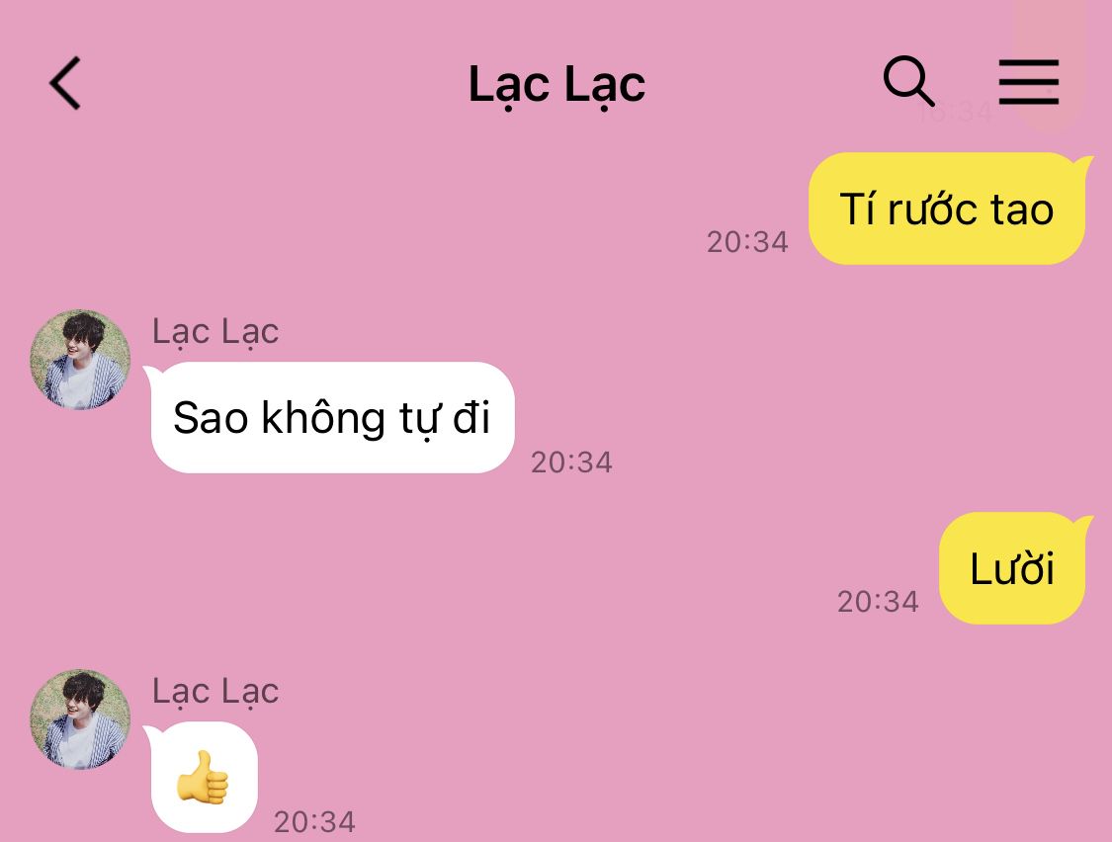
Task: Select the "Tí rước tao" yellow bubble
Action: 948,209
